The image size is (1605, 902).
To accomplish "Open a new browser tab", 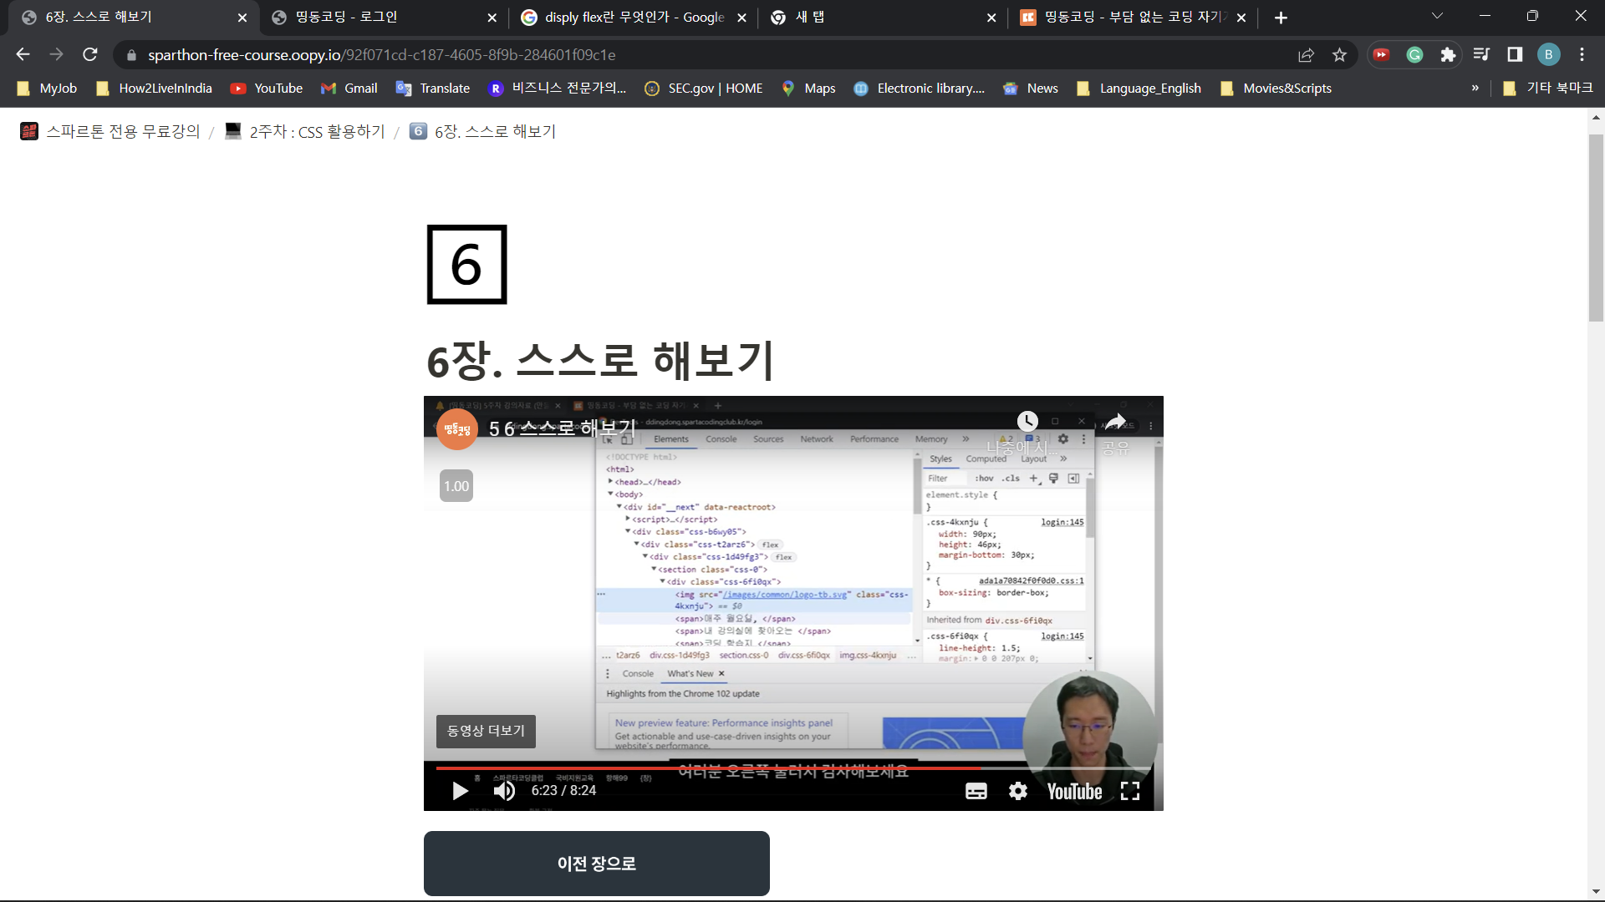I will [x=1281, y=18].
